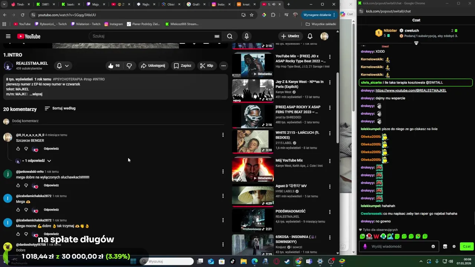Image resolution: width=475 pixels, height=267 pixels.
Task: Open the Wymagane działanie Chrome menu
Action: click(x=319, y=15)
